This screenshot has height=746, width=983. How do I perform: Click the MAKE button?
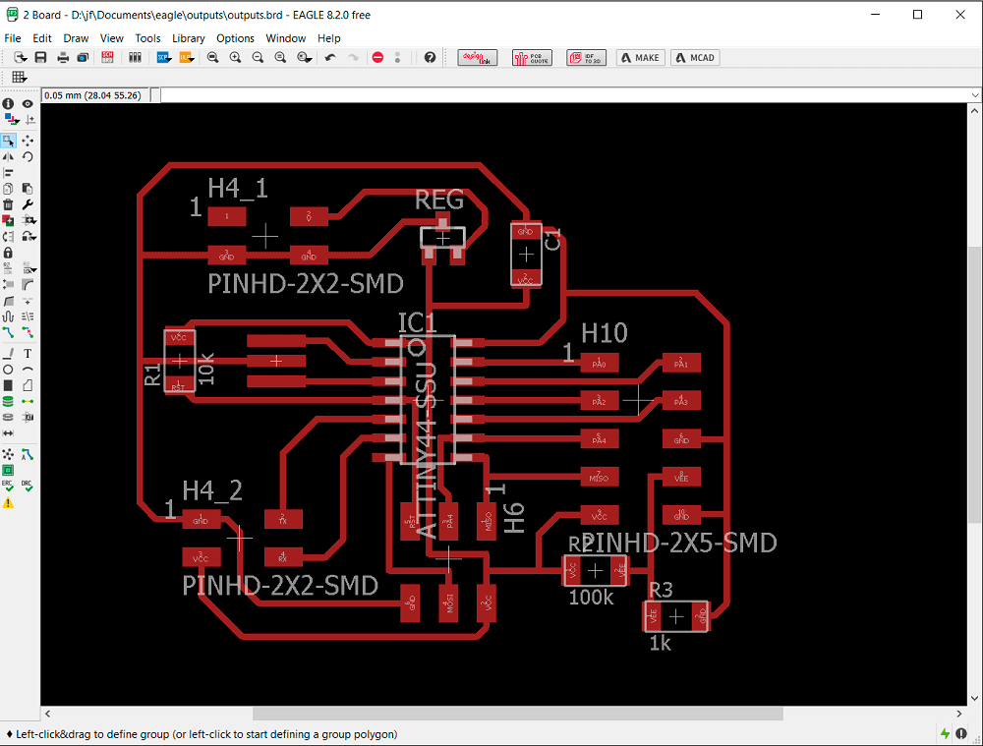click(x=641, y=58)
